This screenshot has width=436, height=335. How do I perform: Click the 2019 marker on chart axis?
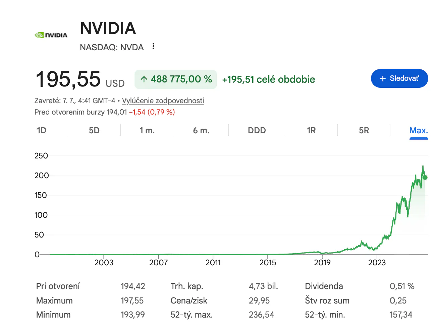(x=322, y=262)
